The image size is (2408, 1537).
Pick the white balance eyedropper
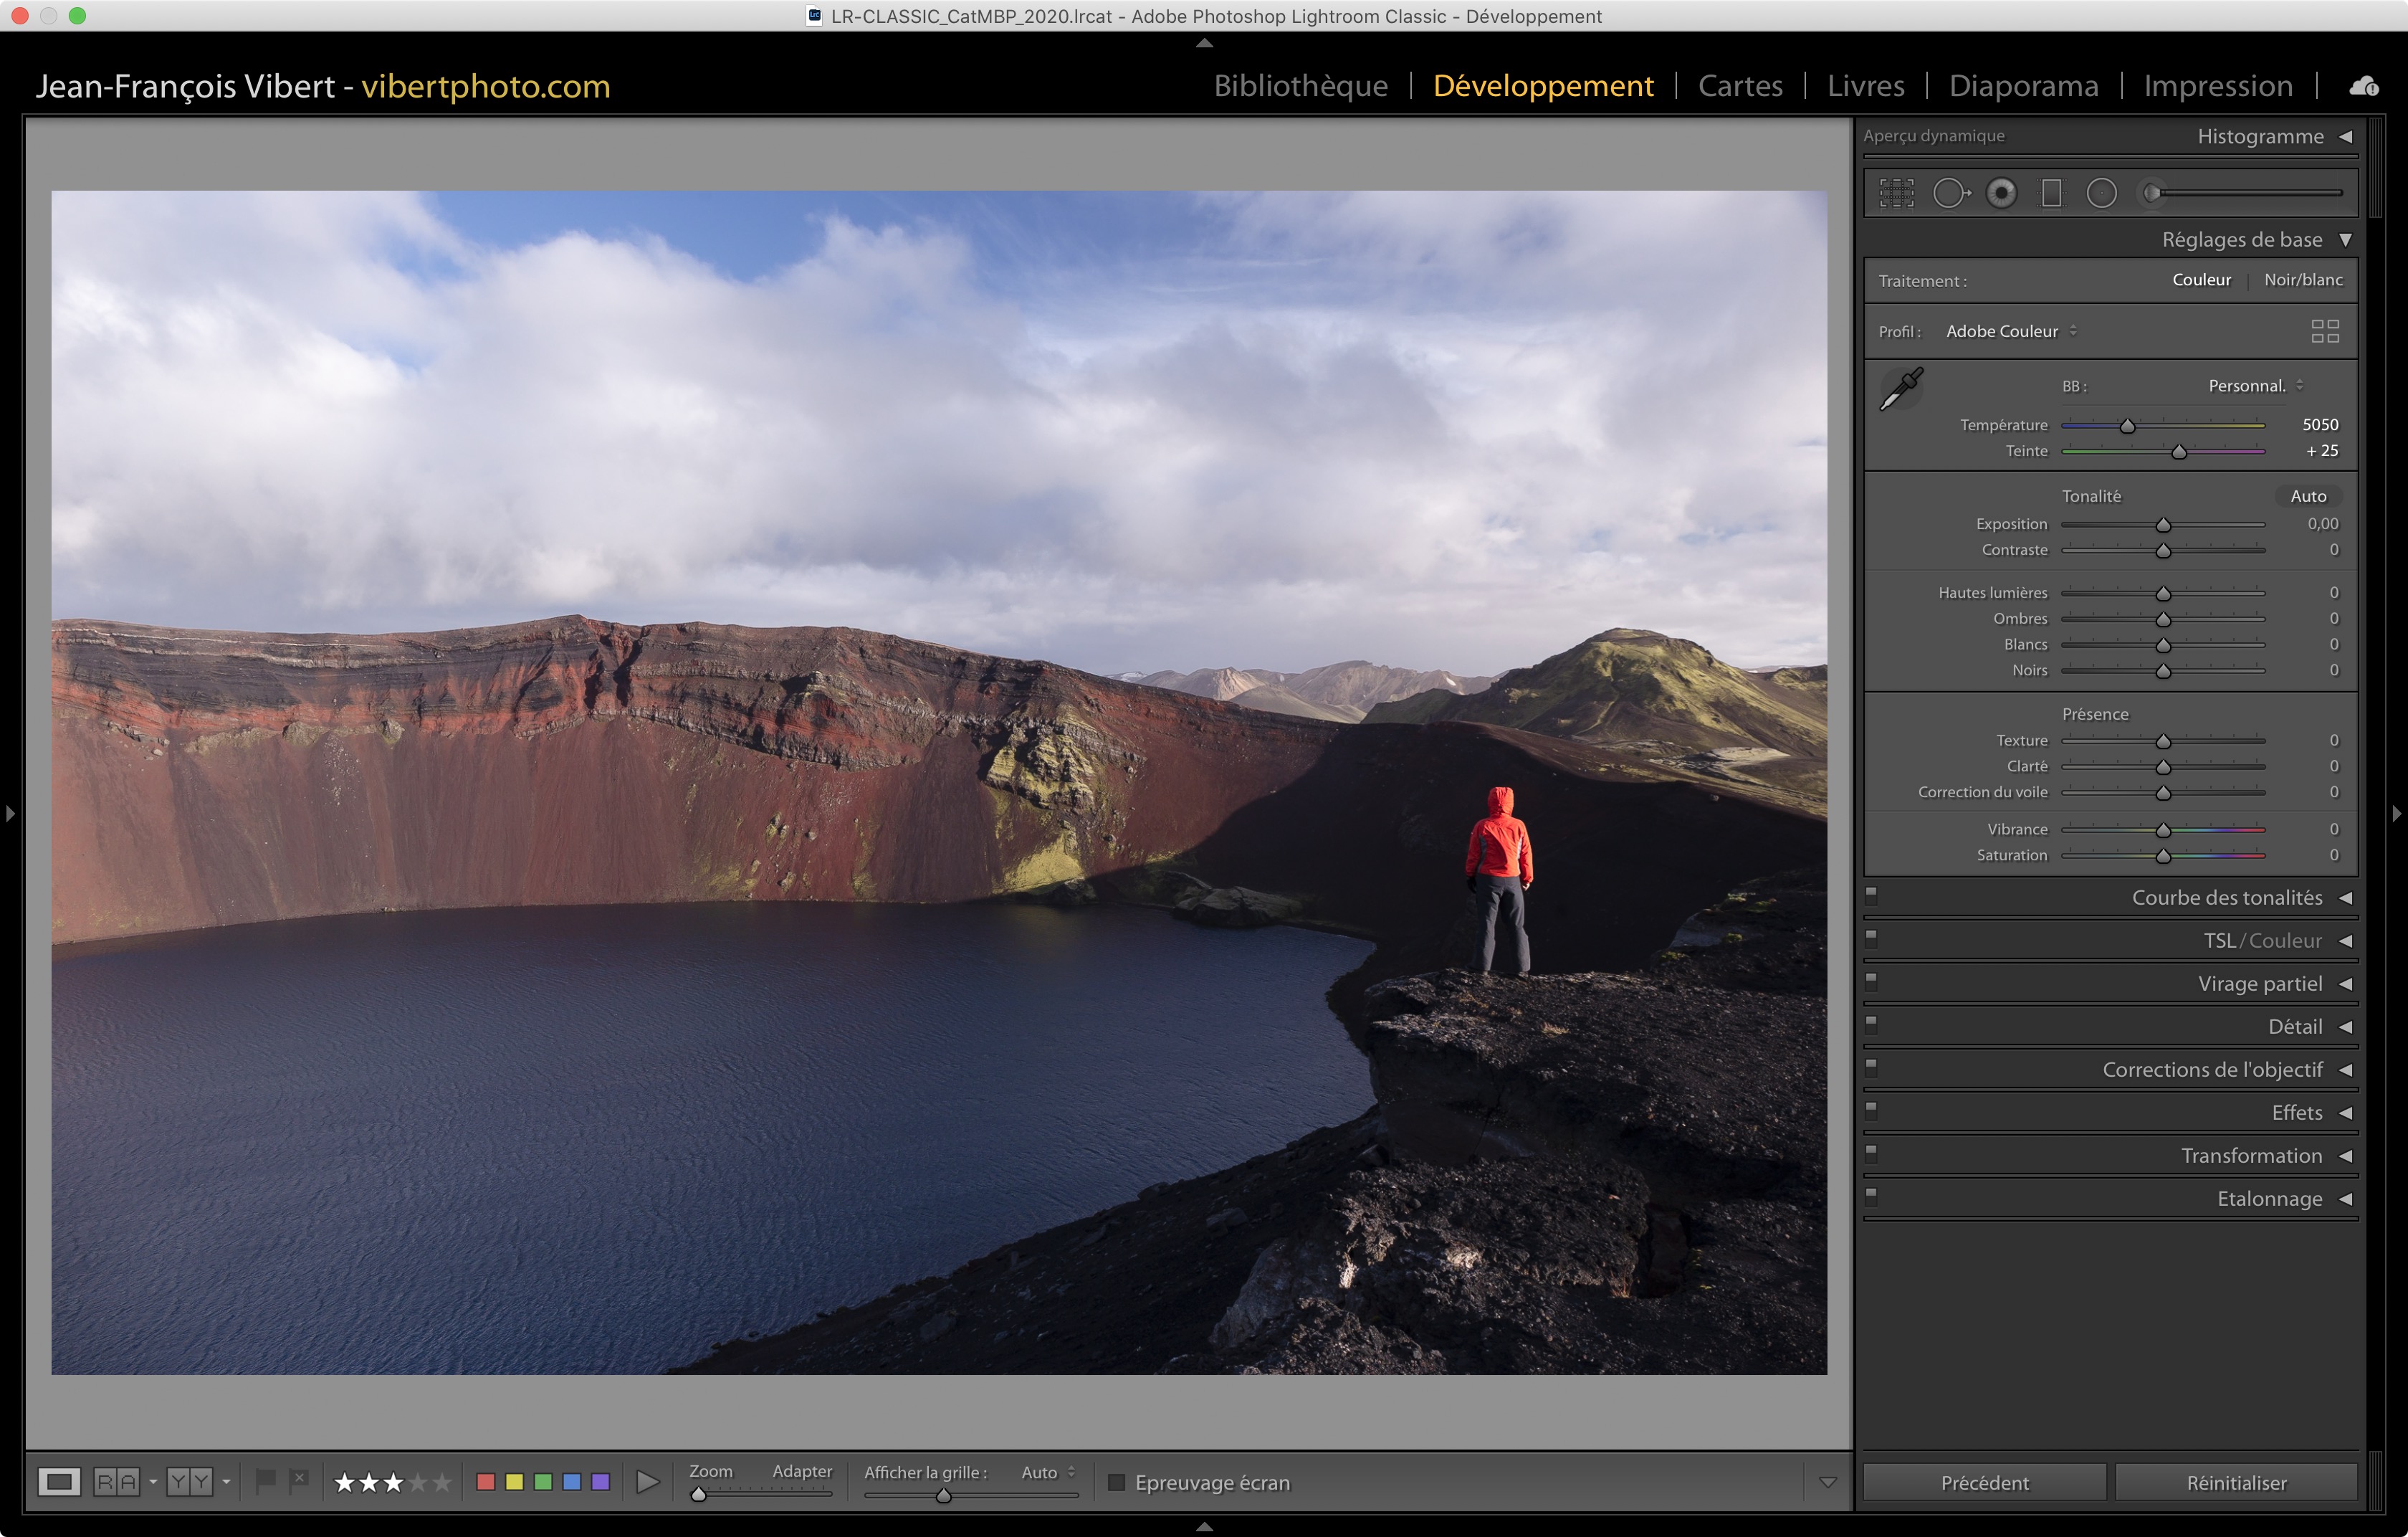point(1901,389)
